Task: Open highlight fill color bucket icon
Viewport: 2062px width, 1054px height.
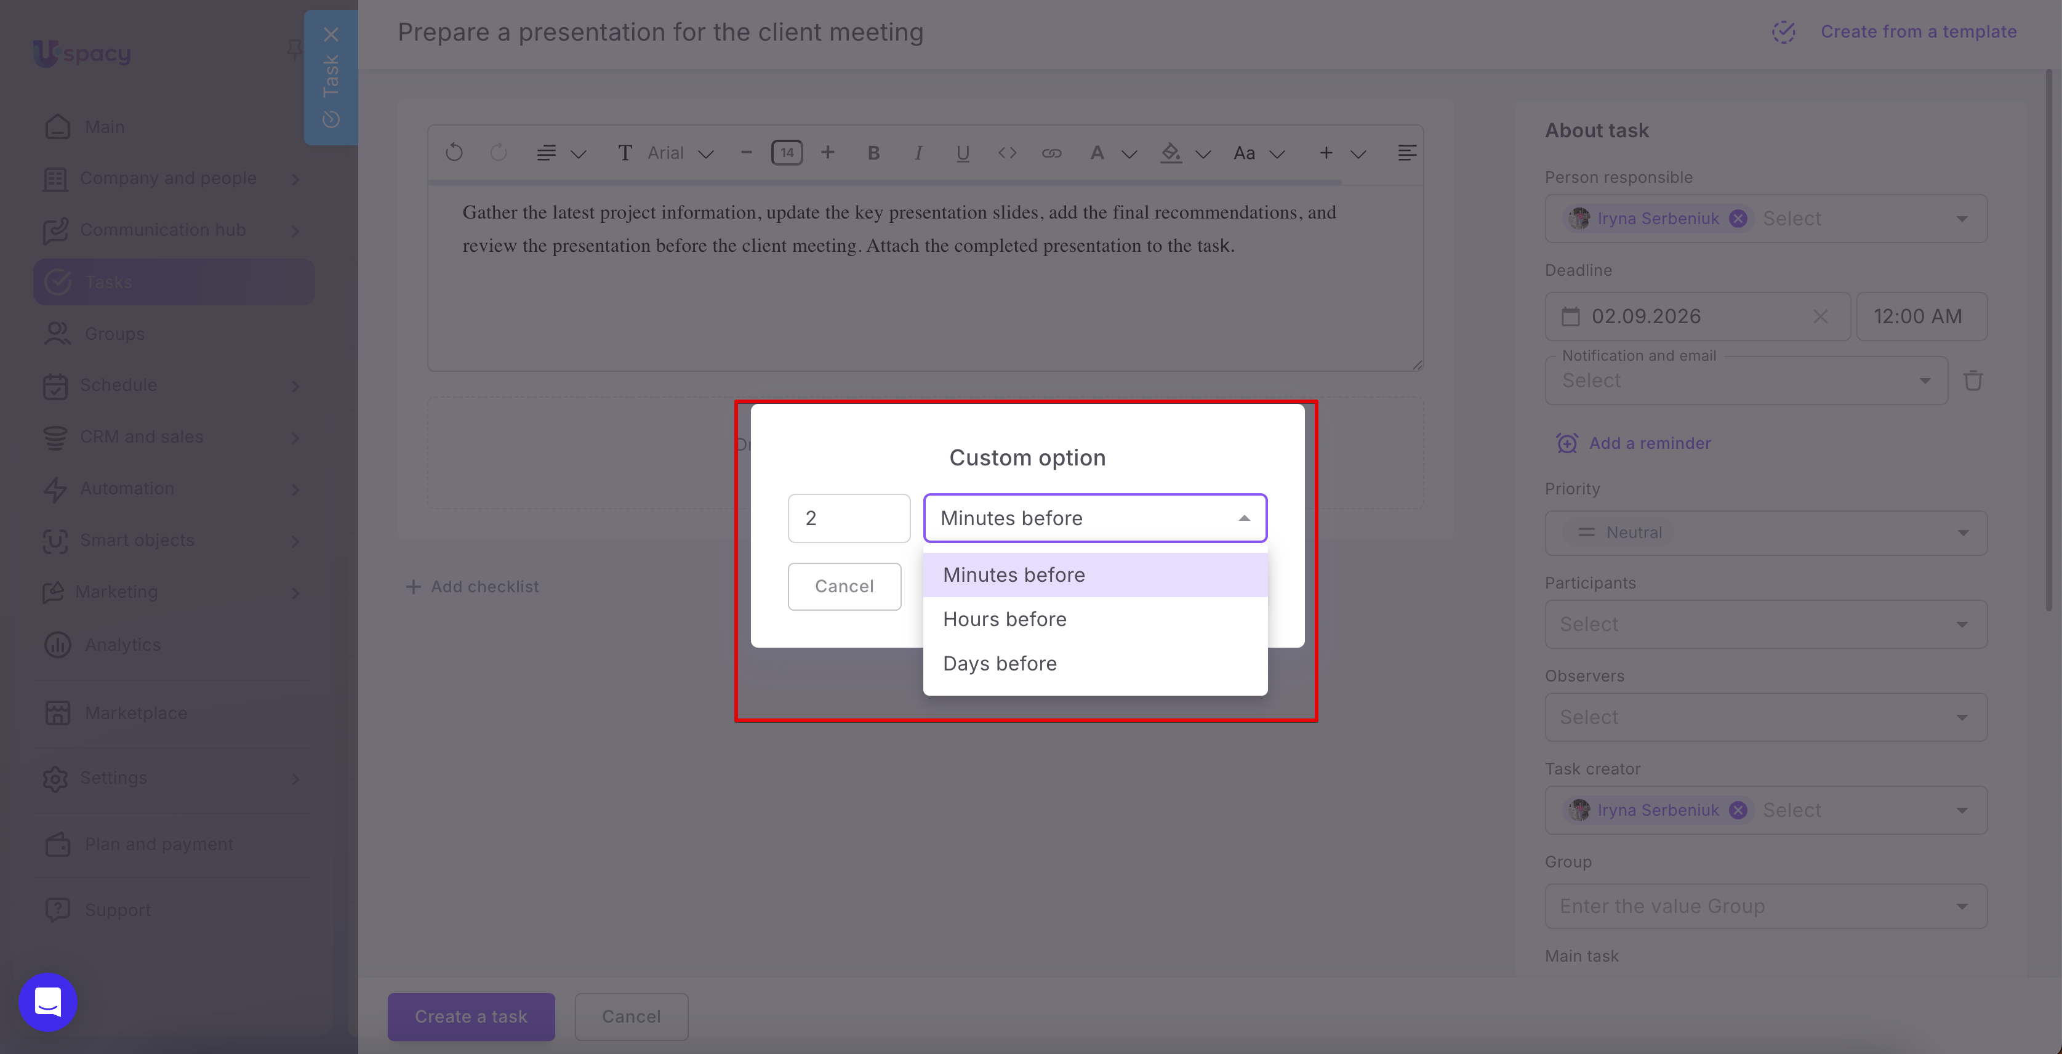Action: coord(1171,152)
